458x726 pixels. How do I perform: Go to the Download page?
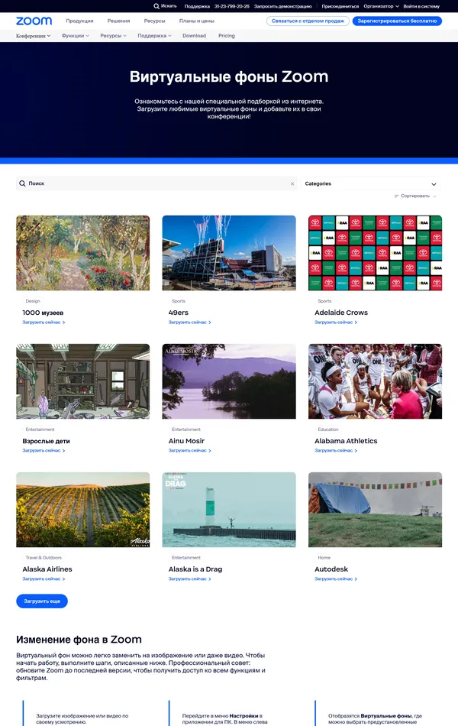195,36
